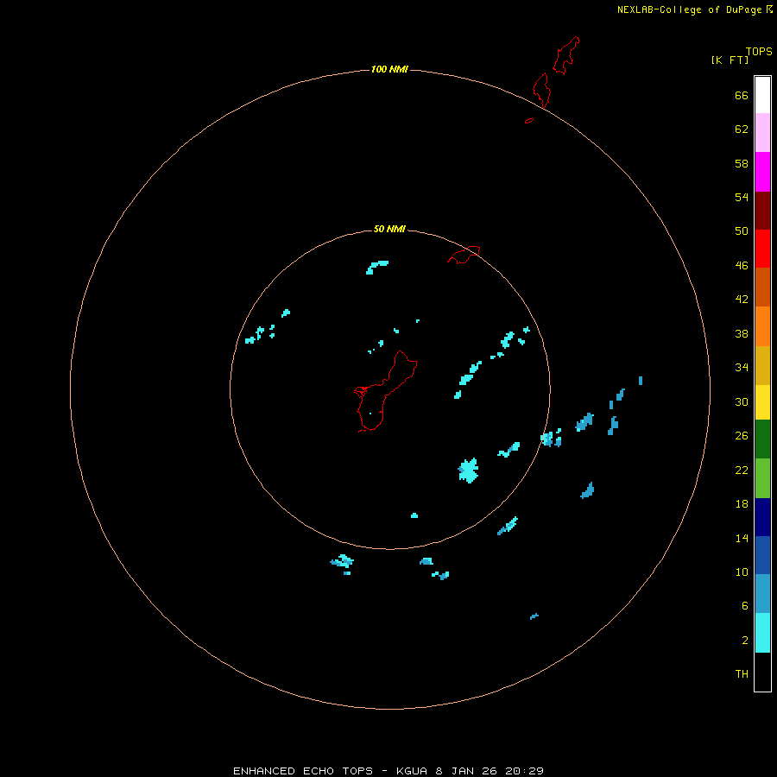Click the dark red legend swatch

click(x=762, y=210)
